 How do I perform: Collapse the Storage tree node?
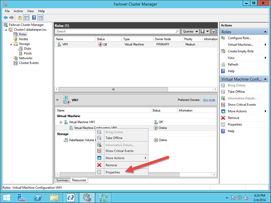[x=10, y=44]
